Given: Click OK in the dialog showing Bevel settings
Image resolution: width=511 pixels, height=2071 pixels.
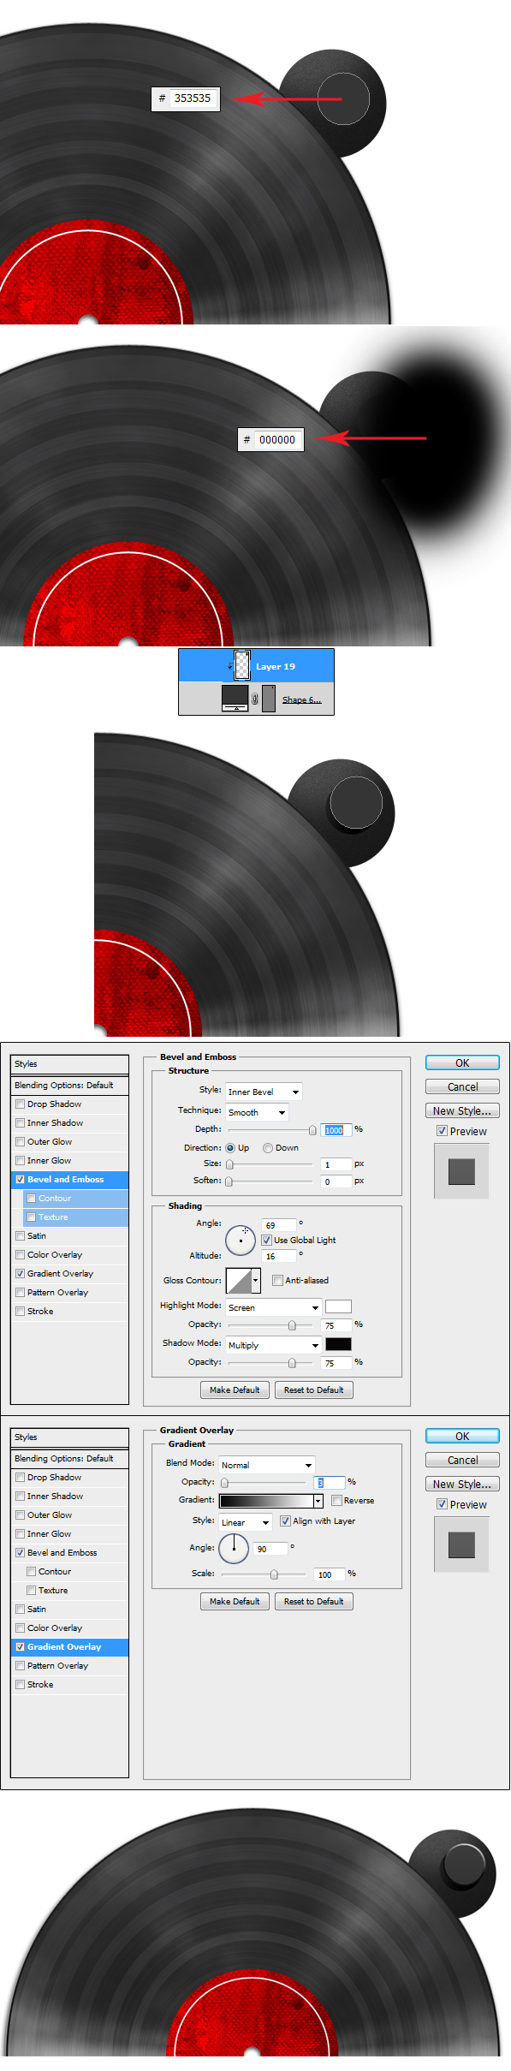Looking at the screenshot, I should tap(462, 1062).
